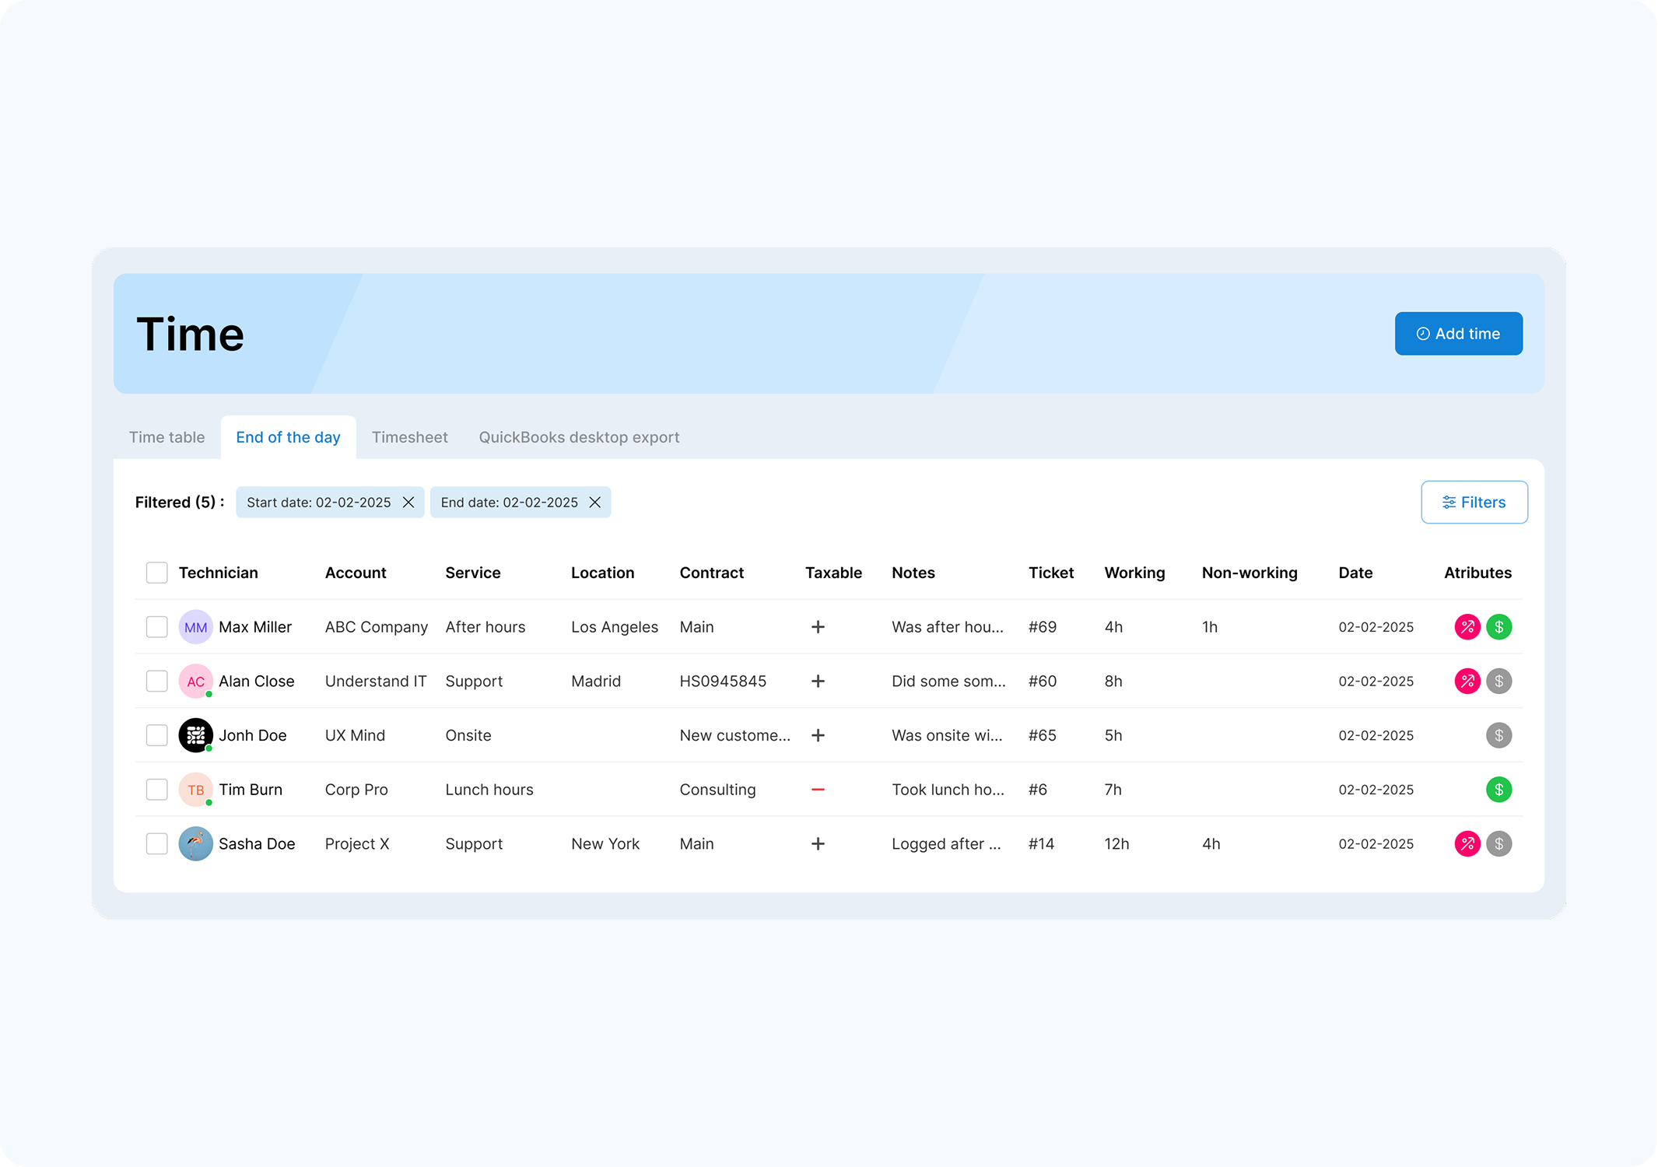Open ticket #69 link
The width and height of the screenshot is (1658, 1167).
coord(1042,627)
